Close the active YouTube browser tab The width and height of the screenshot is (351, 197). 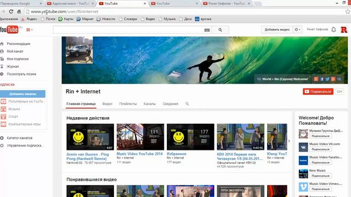[x=145, y=4]
